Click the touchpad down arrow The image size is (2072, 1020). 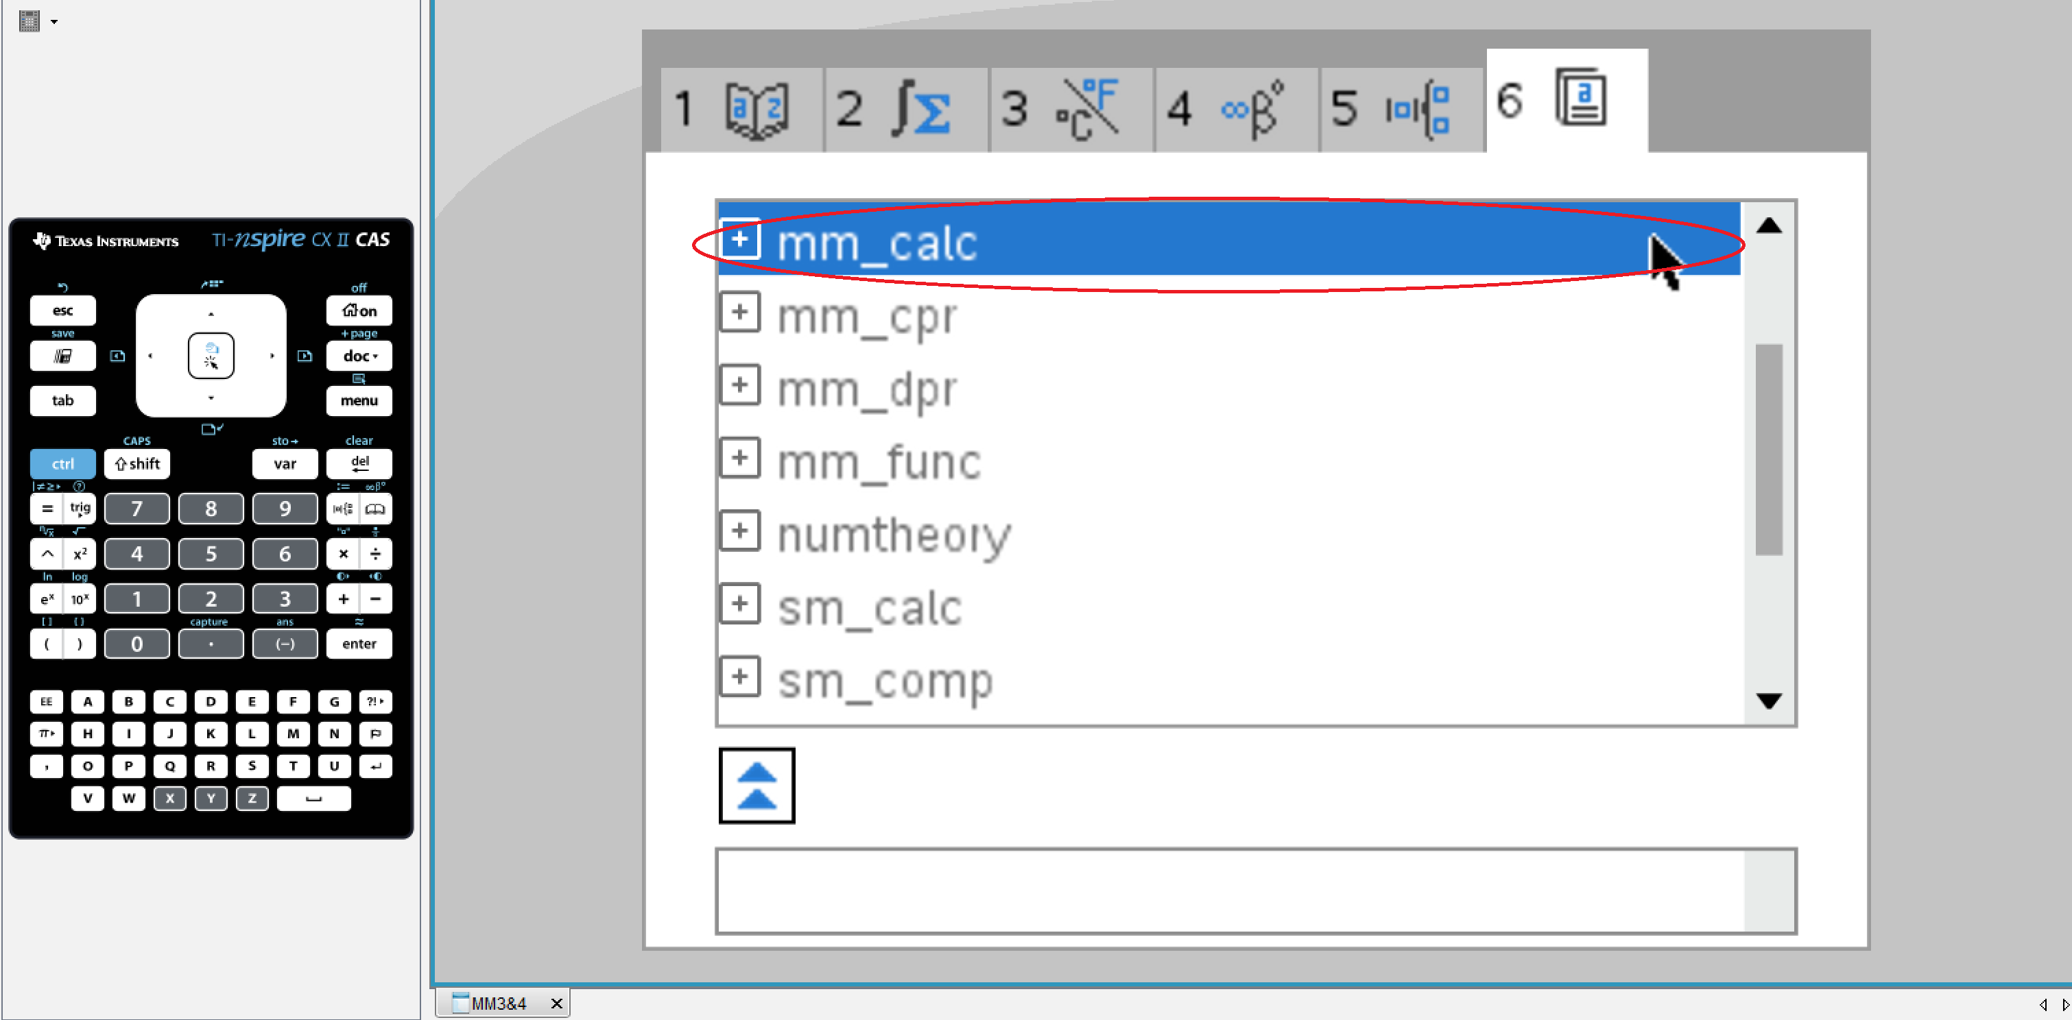pos(211,398)
